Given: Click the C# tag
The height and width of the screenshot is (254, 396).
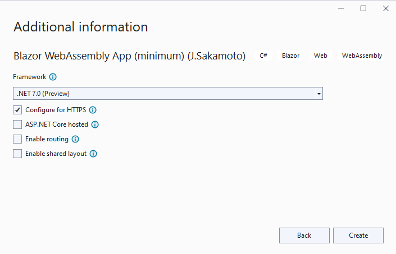Looking at the screenshot, I should tap(263, 56).
